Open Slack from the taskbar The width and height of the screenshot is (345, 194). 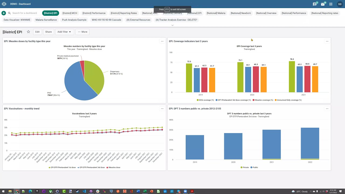point(98,191)
